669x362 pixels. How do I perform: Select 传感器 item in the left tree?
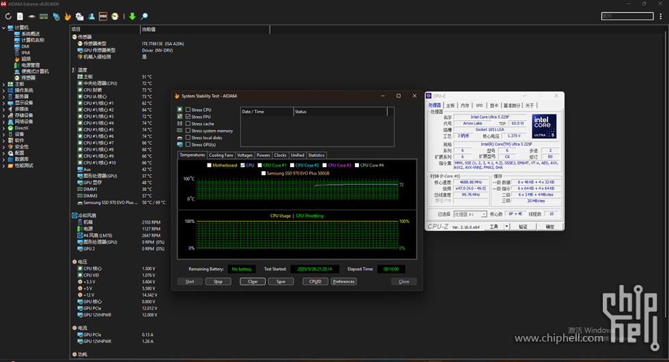29,78
